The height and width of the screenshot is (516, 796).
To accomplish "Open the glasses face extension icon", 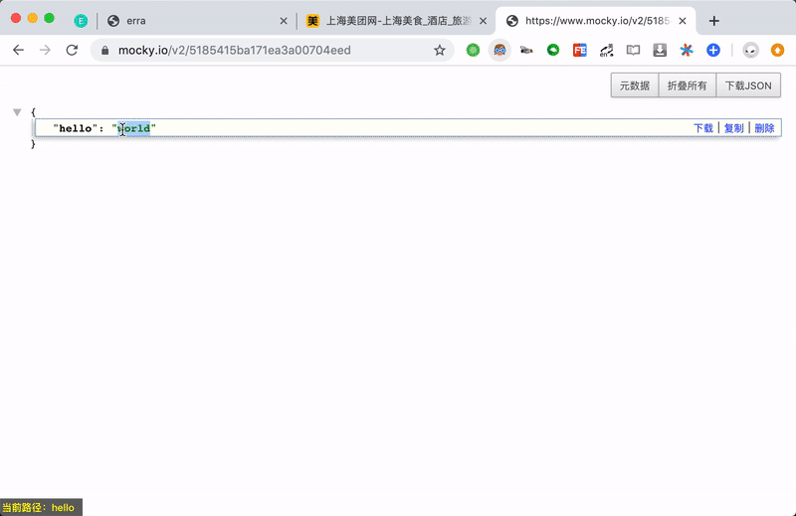I will 500,50.
